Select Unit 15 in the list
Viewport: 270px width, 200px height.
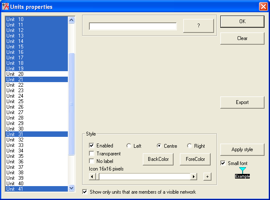point(37,47)
